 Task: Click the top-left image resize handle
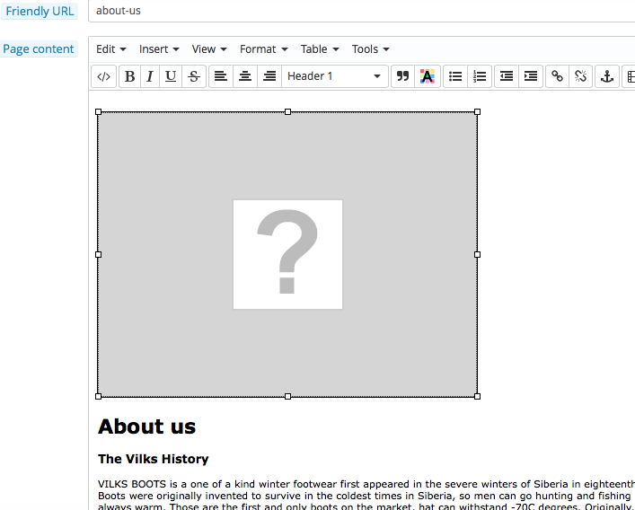[99, 111]
